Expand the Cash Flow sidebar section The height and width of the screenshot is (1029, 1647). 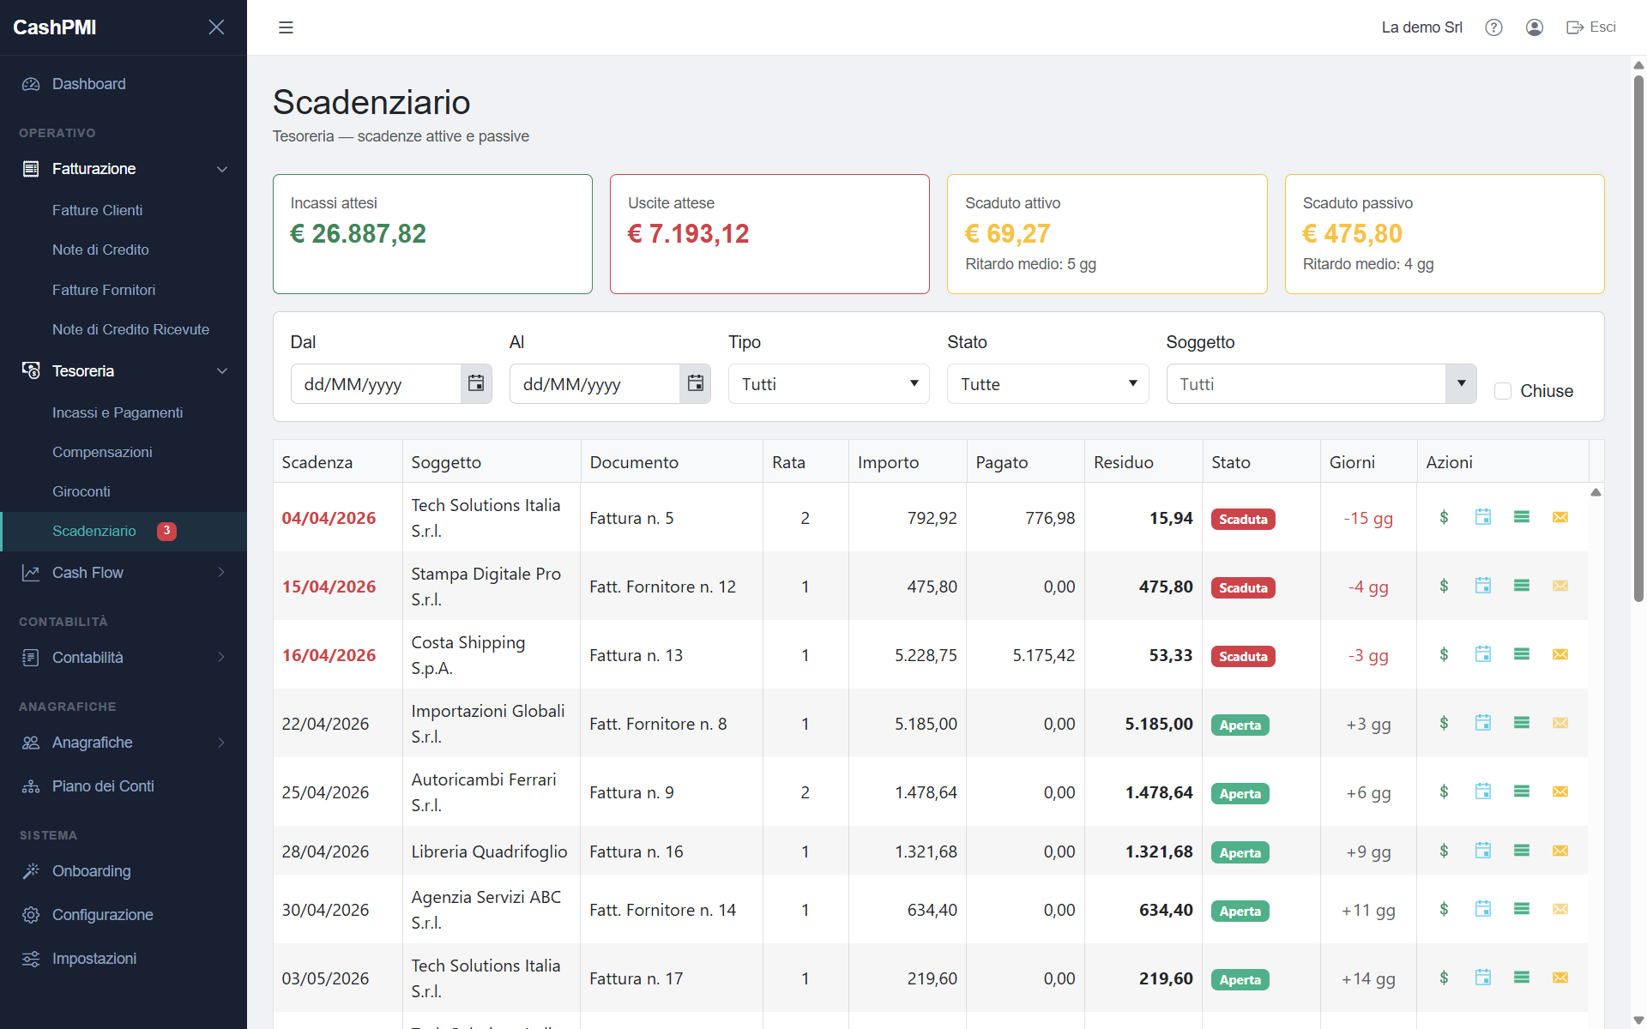(x=124, y=573)
